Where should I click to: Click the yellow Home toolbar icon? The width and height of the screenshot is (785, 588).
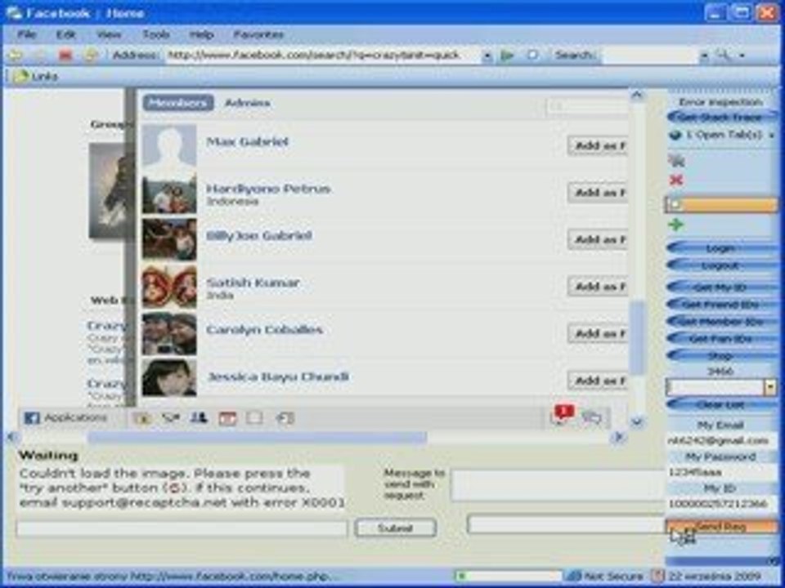91,55
